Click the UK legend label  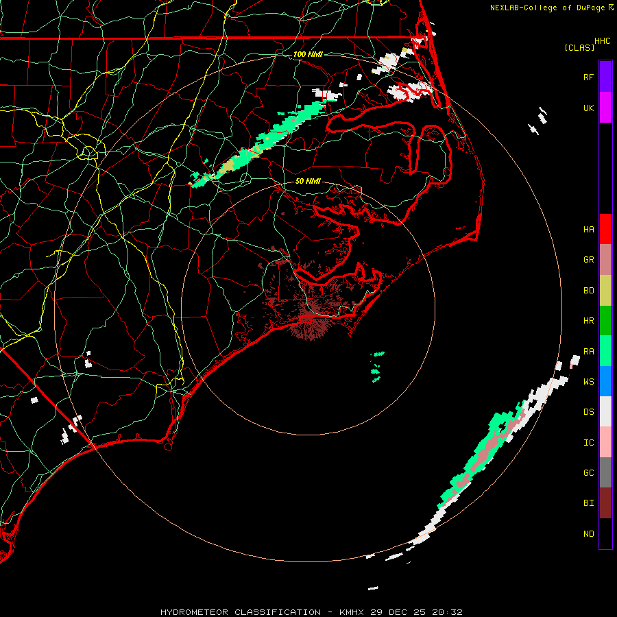tap(588, 108)
